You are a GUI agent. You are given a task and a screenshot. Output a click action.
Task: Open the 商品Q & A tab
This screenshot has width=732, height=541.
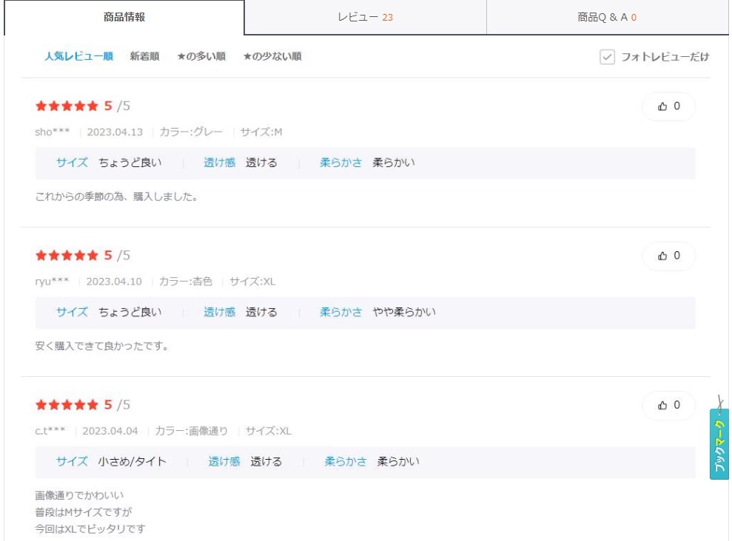pyautogui.click(x=607, y=17)
